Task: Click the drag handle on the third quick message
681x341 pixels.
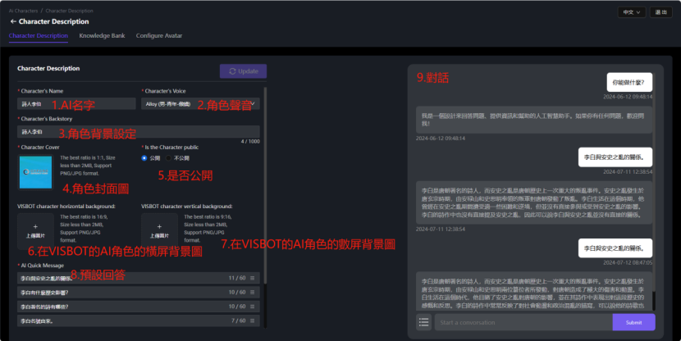Action: click(x=253, y=306)
